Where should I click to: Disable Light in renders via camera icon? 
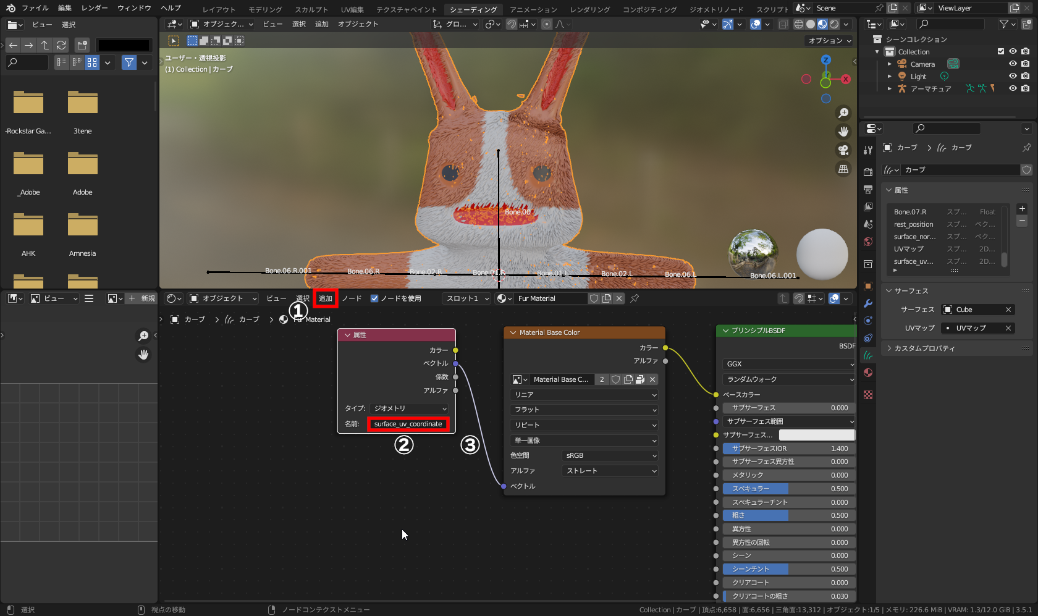tap(1026, 76)
